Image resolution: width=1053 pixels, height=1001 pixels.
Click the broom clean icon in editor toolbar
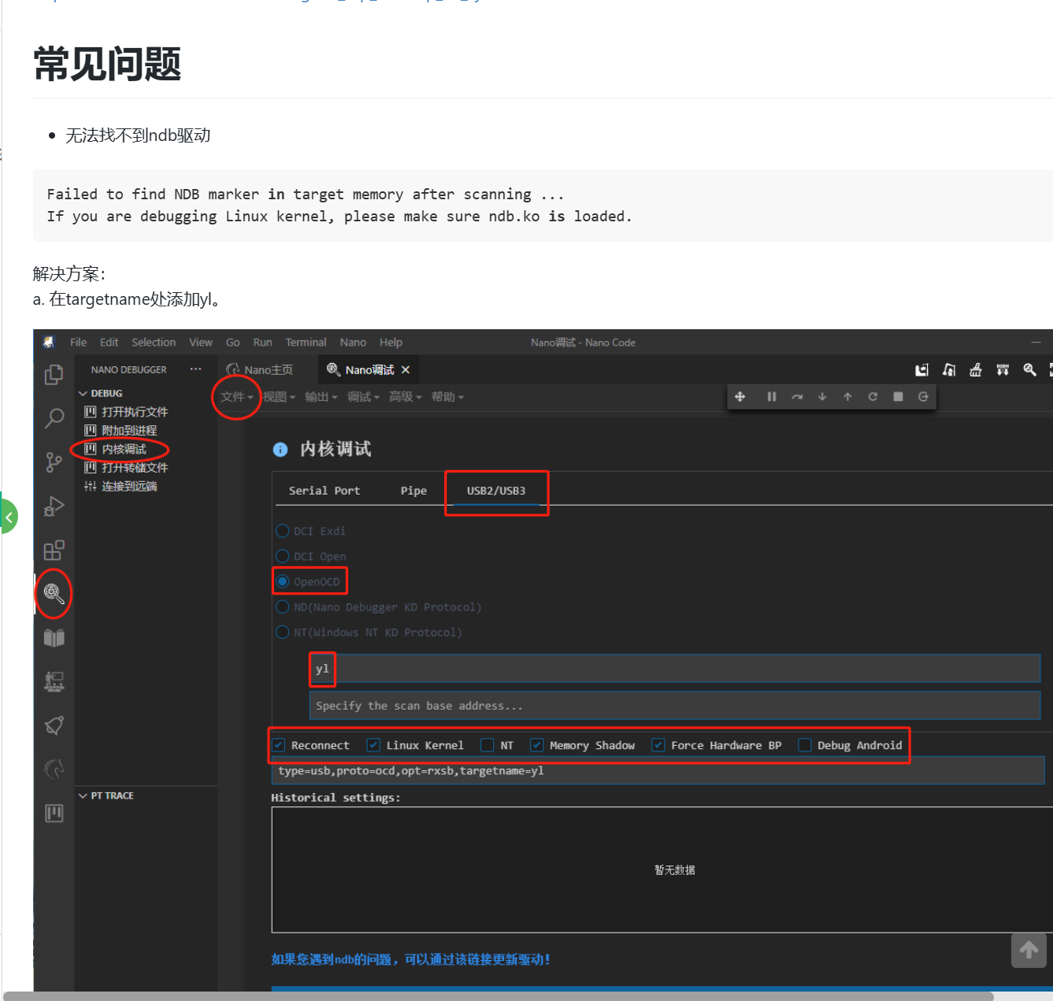(976, 370)
